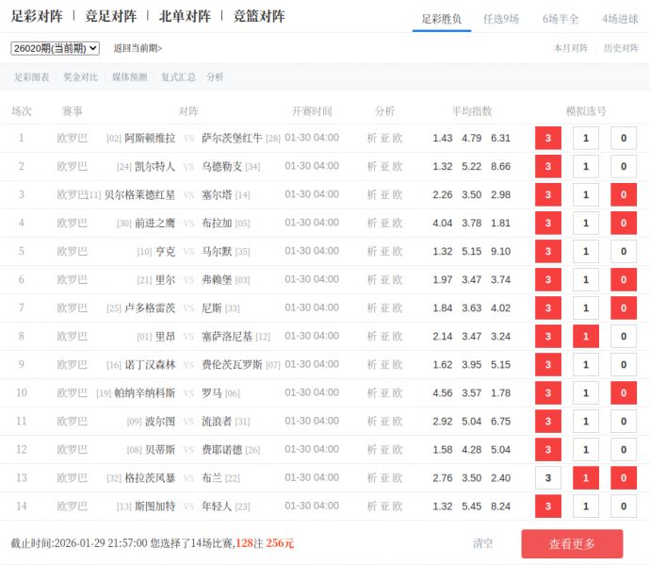Screen dimensions: 650x565
Task: Click the 清空 clear selections button
Action: (482, 543)
